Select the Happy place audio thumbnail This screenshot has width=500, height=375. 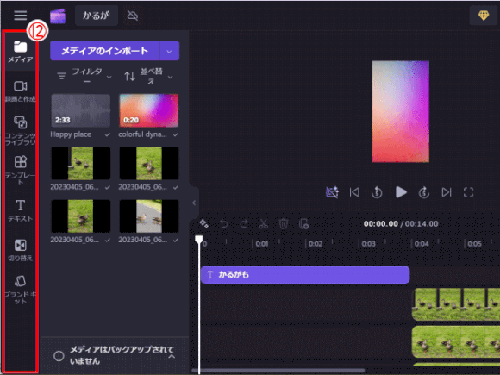point(81,110)
